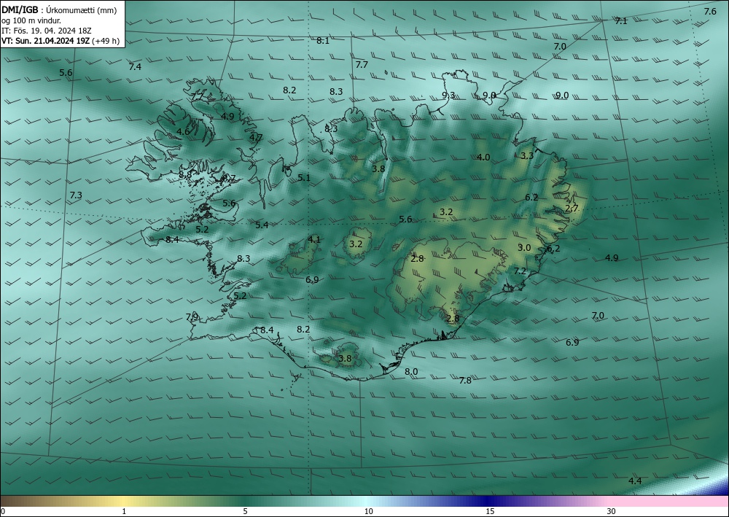Click the map value 9.3
This screenshot has width=729, height=517.
click(x=448, y=96)
